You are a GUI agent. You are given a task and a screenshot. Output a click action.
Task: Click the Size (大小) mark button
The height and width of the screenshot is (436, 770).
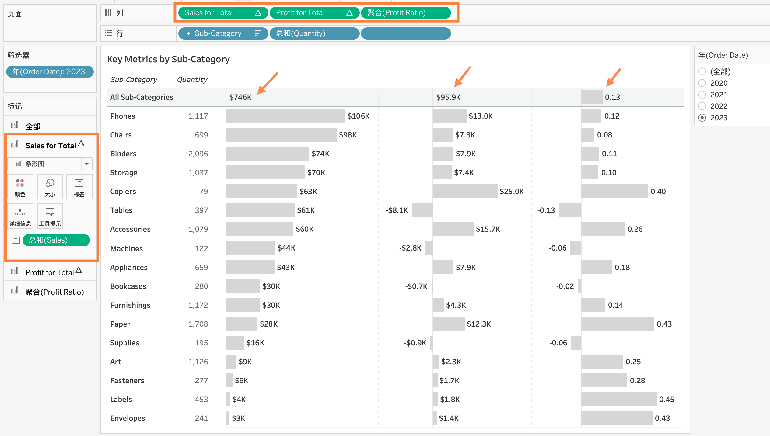[x=50, y=187]
